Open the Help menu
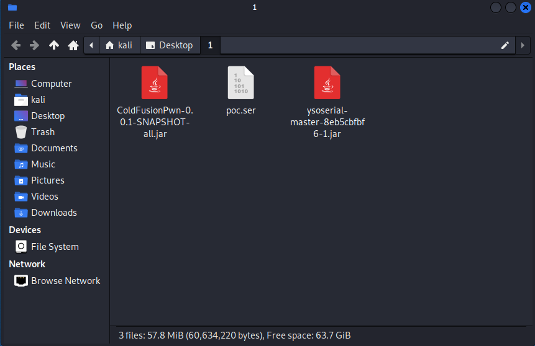This screenshot has height=346, width=535. point(122,25)
